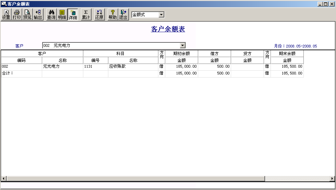Show the 明细 (Detail ledger) view

[62, 14]
